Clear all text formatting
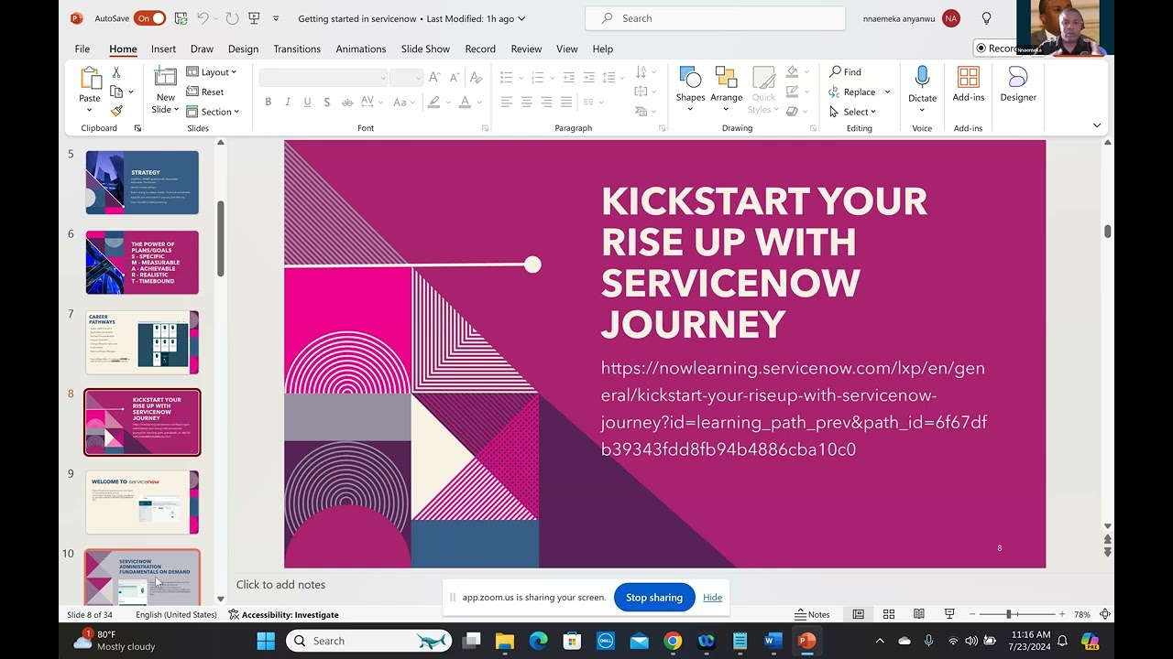Viewport: 1173px width, 659px height. (477, 78)
